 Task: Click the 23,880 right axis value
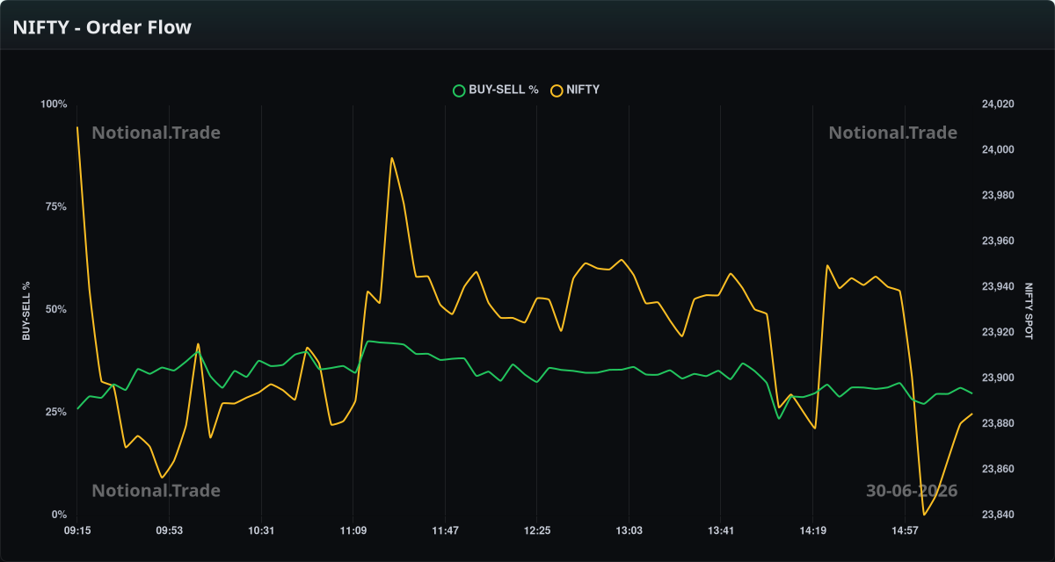[998, 423]
